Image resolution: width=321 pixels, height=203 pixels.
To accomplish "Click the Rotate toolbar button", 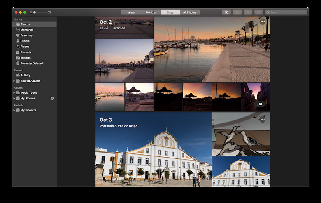I will (258, 12).
